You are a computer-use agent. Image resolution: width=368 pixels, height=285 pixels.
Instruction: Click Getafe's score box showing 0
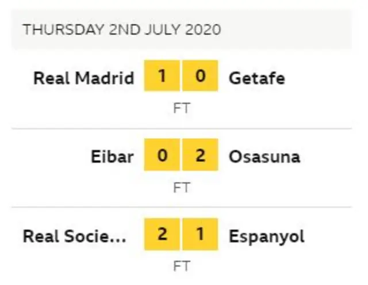(x=200, y=77)
